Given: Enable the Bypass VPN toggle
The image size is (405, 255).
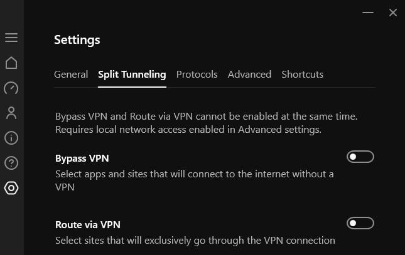Looking at the screenshot, I should point(360,157).
